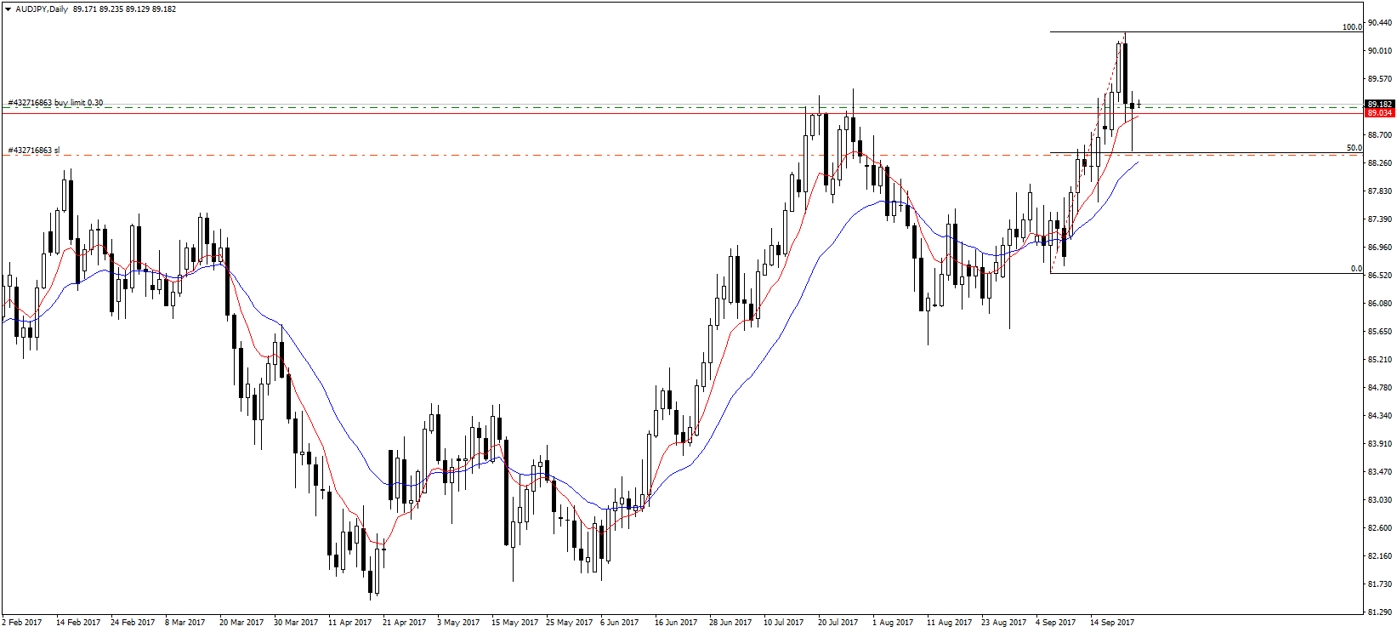This screenshot has height=632, width=1397.
Task: Click the 87.390 price axis value
Action: pos(1380,219)
